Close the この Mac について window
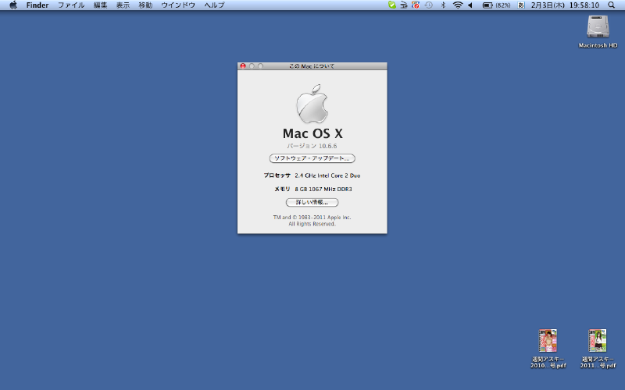The height and width of the screenshot is (390, 625). [x=243, y=66]
